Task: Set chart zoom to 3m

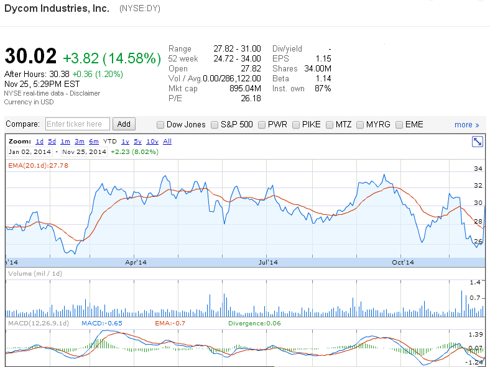Action: (80, 142)
